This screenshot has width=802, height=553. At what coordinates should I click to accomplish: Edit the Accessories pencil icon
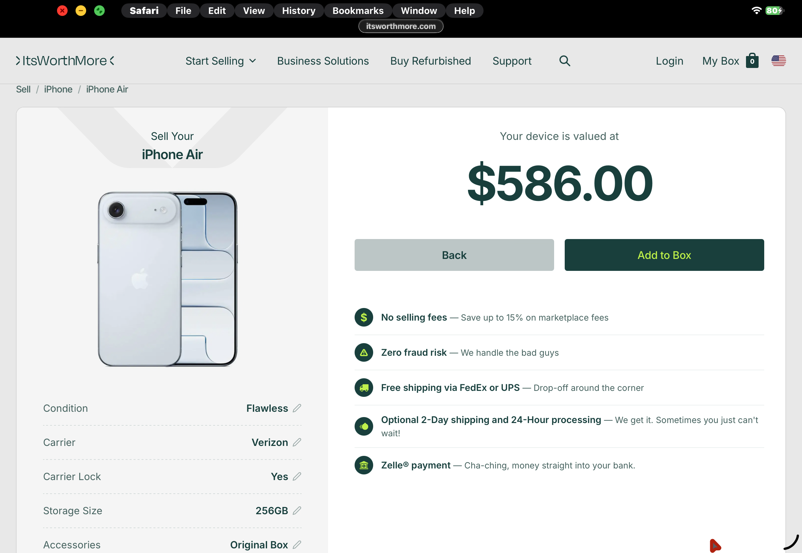coord(297,545)
